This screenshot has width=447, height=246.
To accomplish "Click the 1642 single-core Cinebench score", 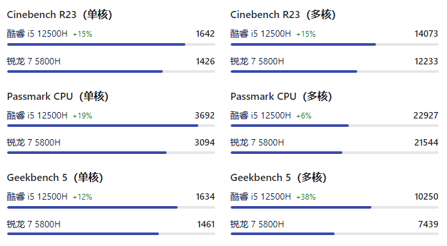I will click(205, 33).
